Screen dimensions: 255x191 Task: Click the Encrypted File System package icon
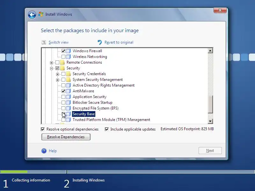69,108
